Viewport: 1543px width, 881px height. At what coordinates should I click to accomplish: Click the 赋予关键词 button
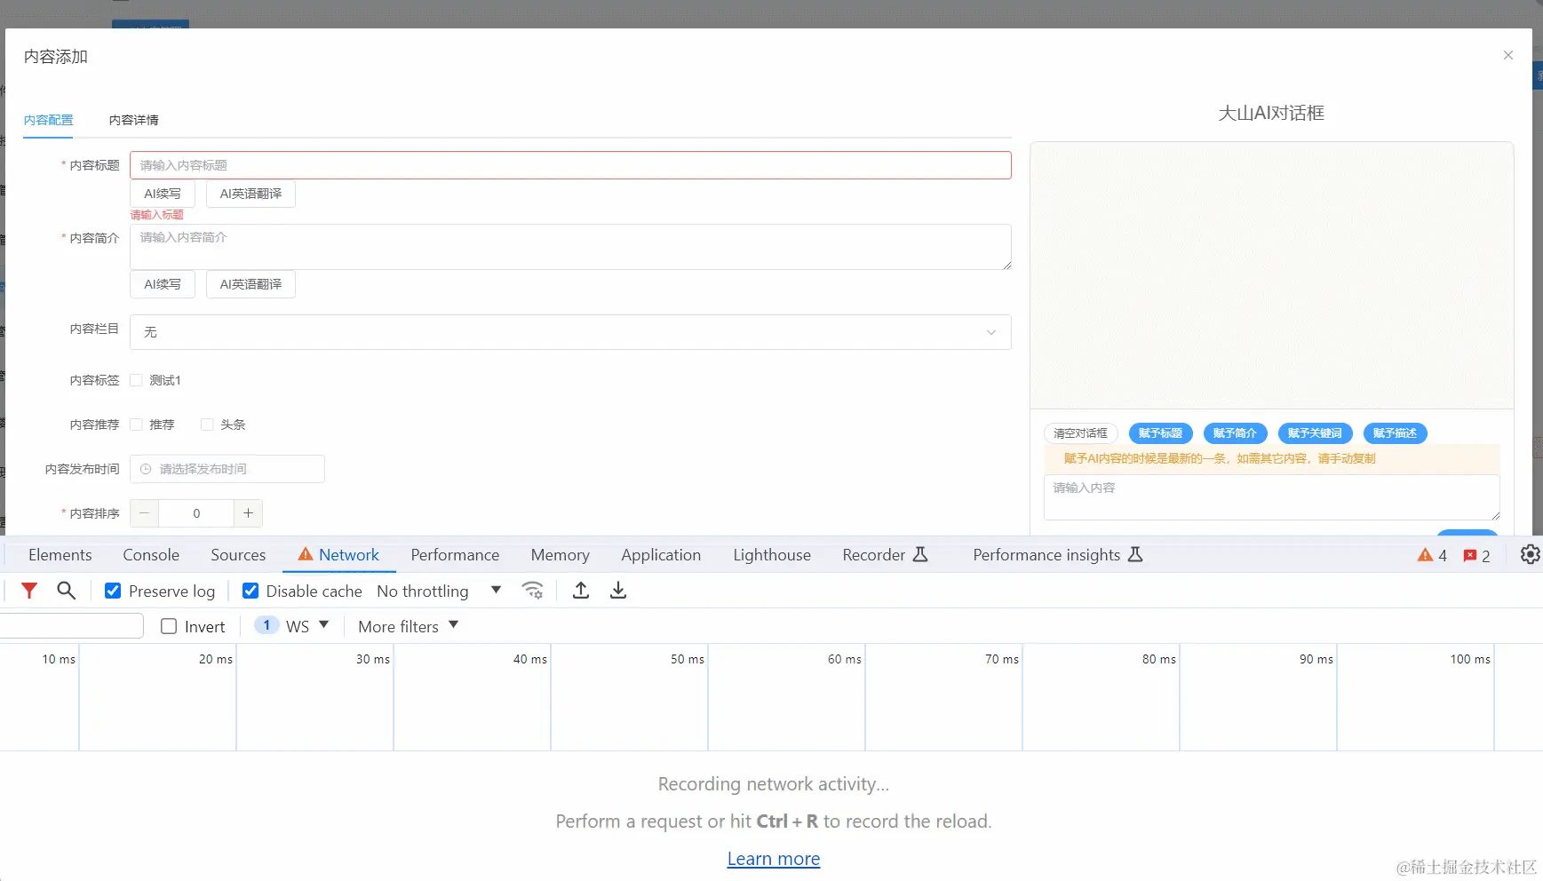1315,433
